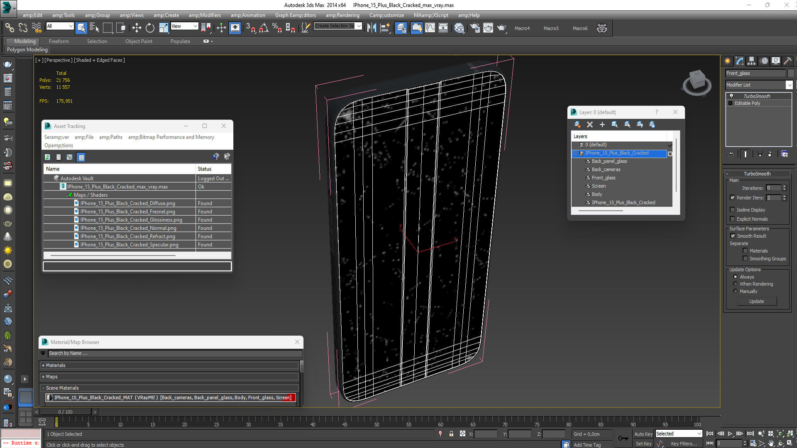Open Paths menu in Asset Tracking
This screenshot has height=448, width=797.
(x=111, y=137)
